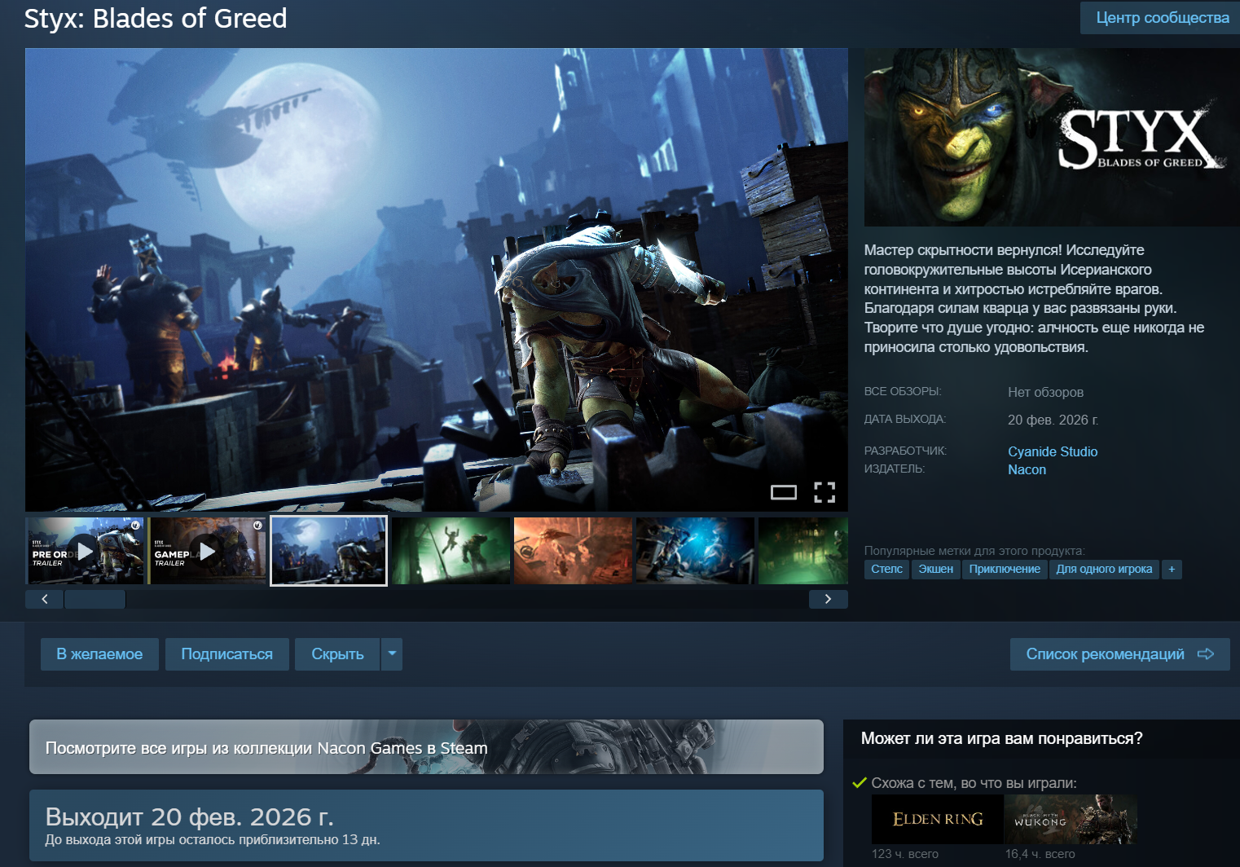Select the blue glowing combat screenshot thumbnail
This screenshot has height=867, width=1240.
pyautogui.click(x=696, y=551)
